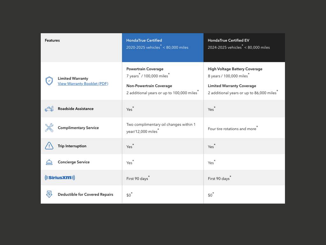
Task: Click Roadside Assistance 'Yes' under HondaTrue Certified
Action: [x=130, y=109]
